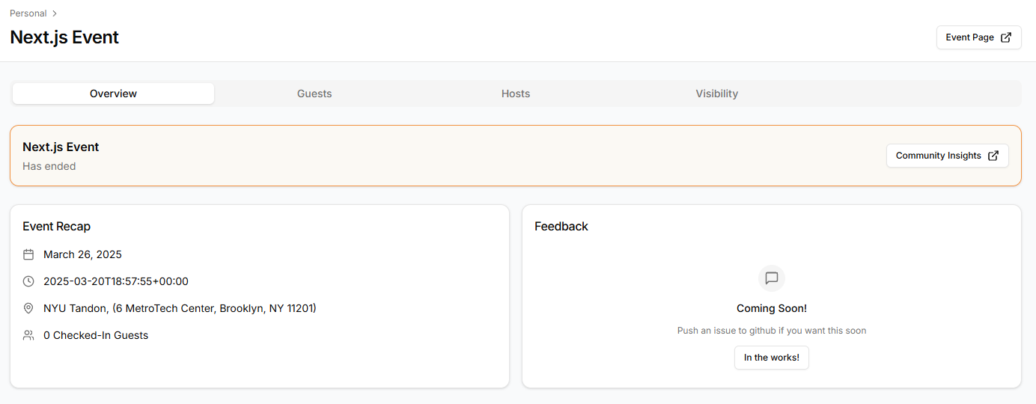Click the chat bubble icon in Feedback card
Image resolution: width=1036 pixels, height=404 pixels.
click(772, 278)
